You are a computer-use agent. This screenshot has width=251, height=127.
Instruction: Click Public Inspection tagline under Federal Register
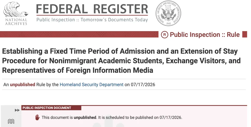[x=92, y=20]
